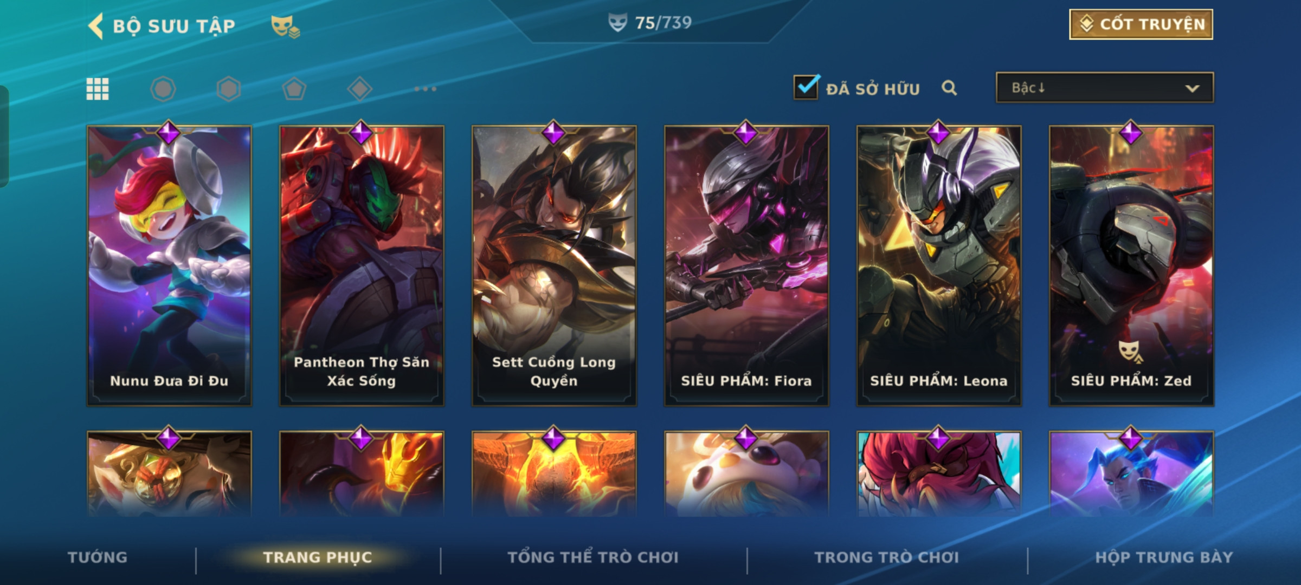The width and height of the screenshot is (1301, 585).
Task: Tap the mask icon on SIÊU PHẨM: Zed
Action: [1131, 352]
